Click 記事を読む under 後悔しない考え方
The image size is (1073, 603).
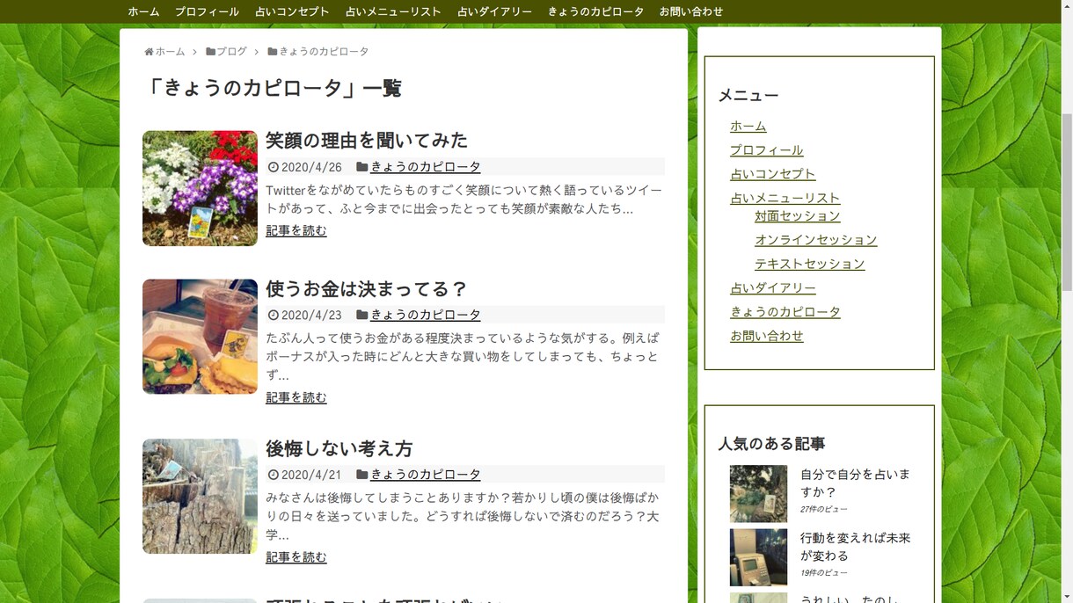(296, 557)
